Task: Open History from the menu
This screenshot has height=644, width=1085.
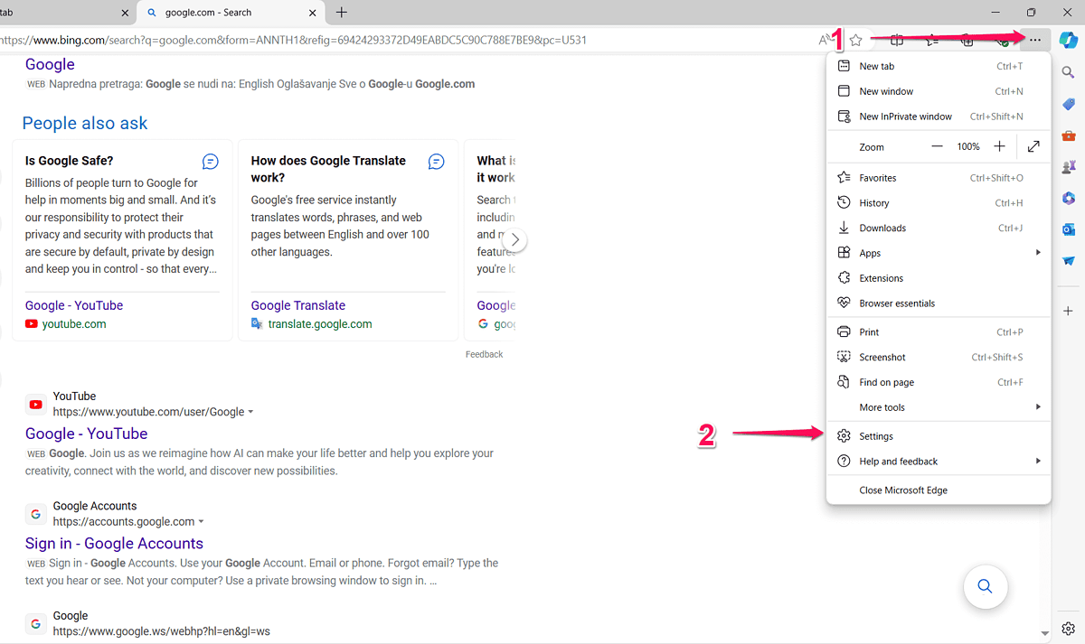Action: coord(939,203)
